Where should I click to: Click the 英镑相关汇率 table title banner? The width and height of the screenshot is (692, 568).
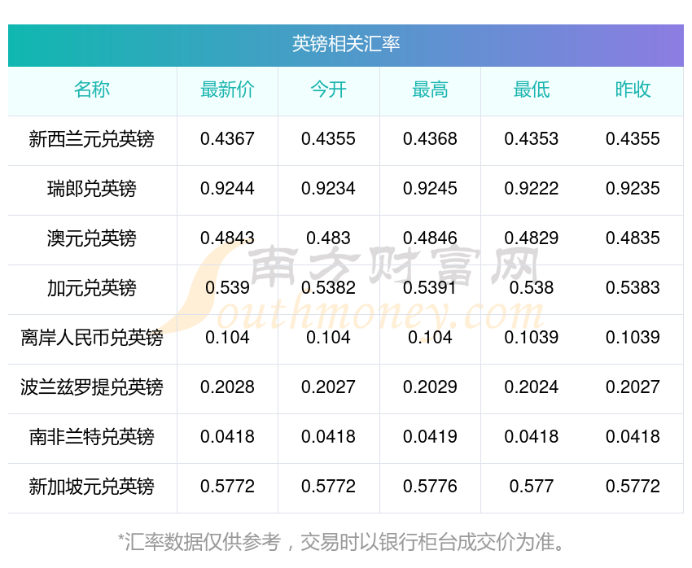click(x=345, y=45)
